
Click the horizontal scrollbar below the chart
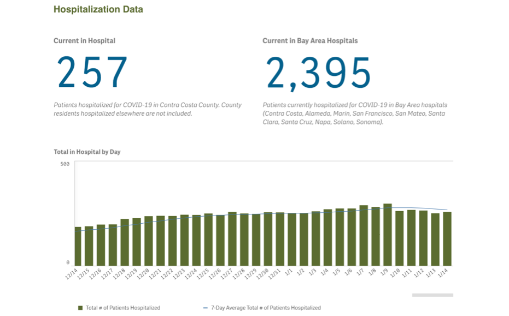coord(432,295)
